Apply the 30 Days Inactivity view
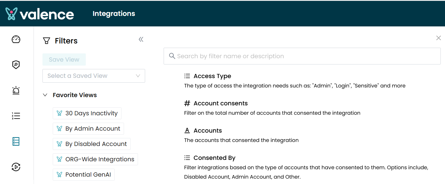 (x=87, y=113)
